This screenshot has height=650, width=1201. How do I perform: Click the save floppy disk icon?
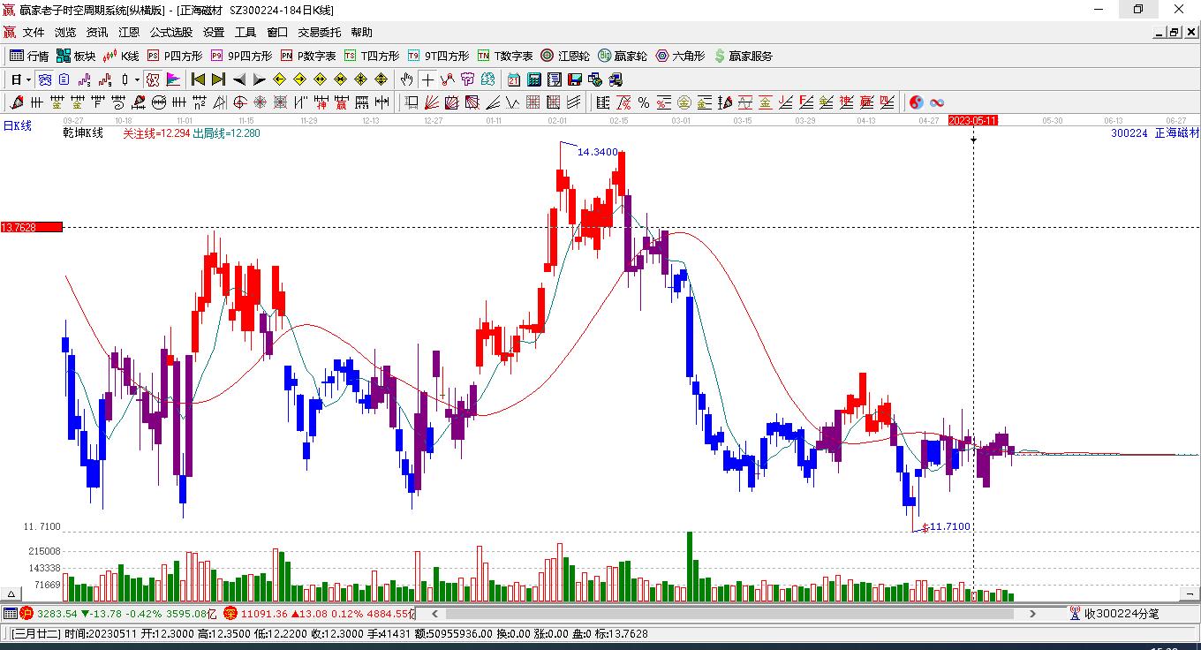(x=575, y=79)
